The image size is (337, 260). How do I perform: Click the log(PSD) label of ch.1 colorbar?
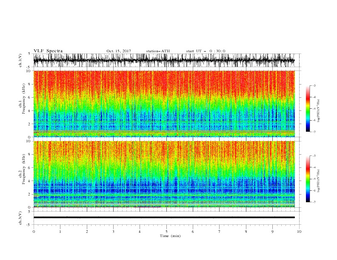[319, 111]
